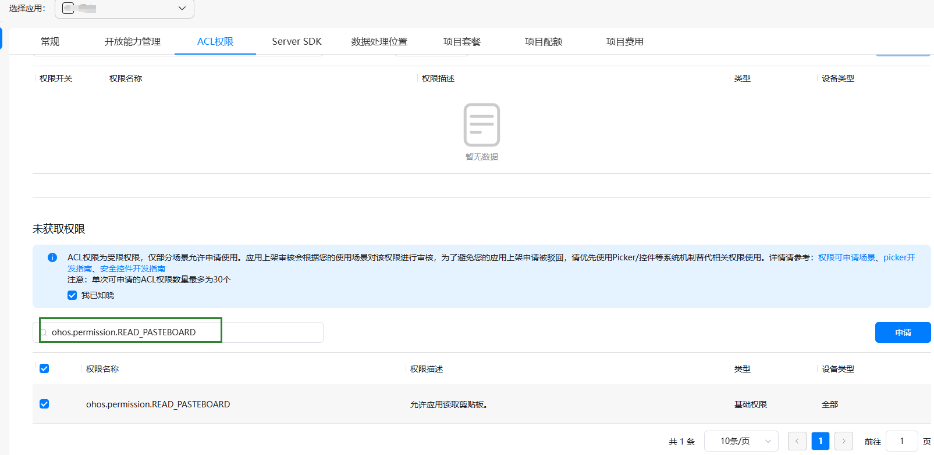The height and width of the screenshot is (455, 934).
Task: Open the 安全控件开发指南 link
Action: tap(133, 268)
